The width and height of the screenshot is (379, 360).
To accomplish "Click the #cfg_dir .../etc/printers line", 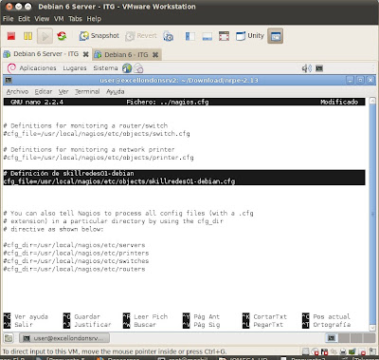I will [x=76, y=253].
